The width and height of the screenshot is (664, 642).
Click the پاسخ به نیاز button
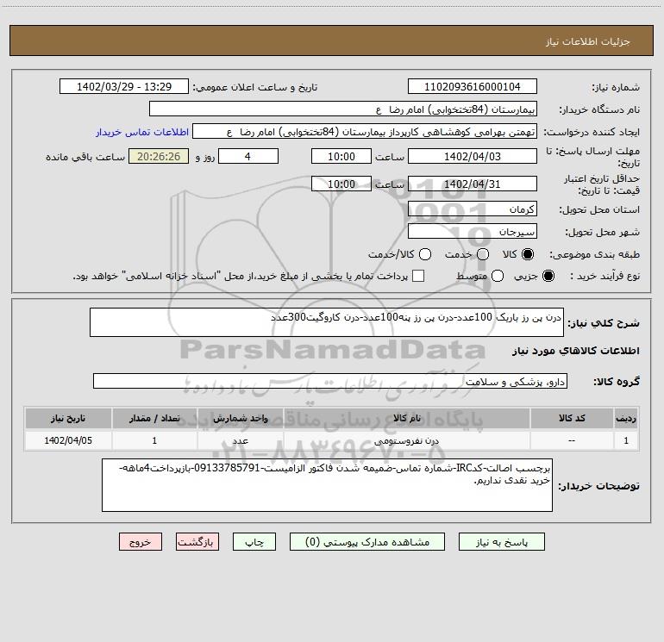pyautogui.click(x=501, y=542)
